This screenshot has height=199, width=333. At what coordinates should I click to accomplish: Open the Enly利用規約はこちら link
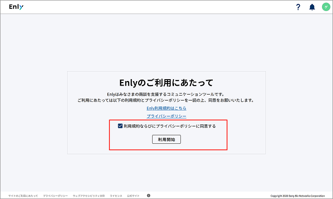(x=166, y=108)
